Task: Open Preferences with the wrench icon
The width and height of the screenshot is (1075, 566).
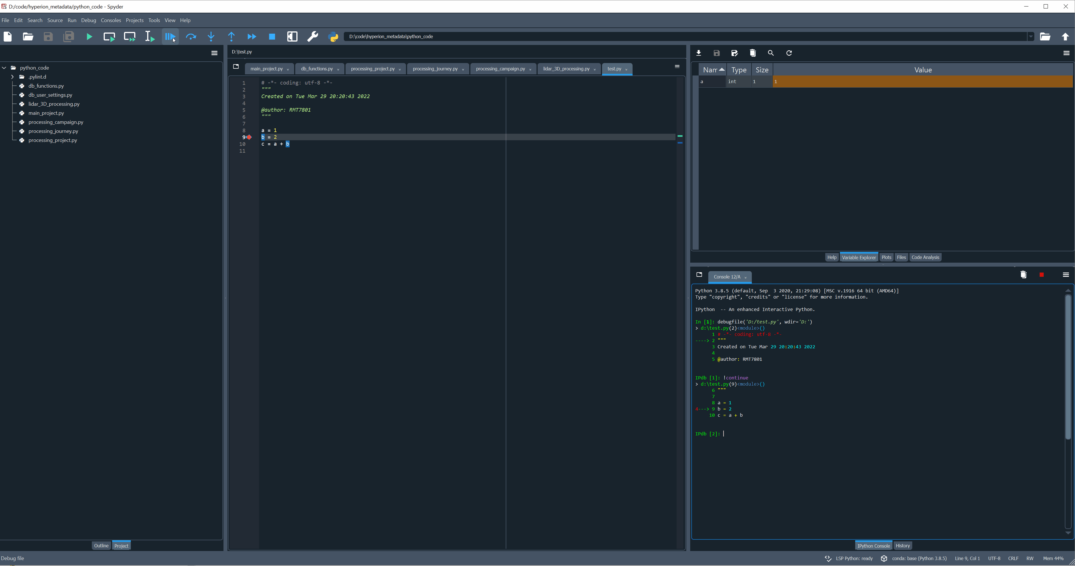Action: point(312,37)
